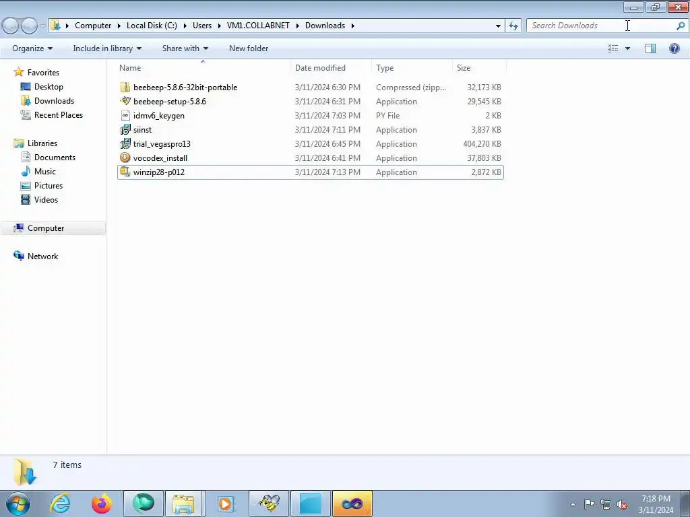Click the search magnifier icon
This screenshot has width=690, height=517.
pyautogui.click(x=681, y=26)
